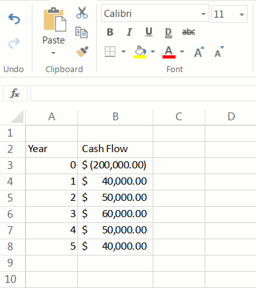Click the grayed Redo arrow icon

pyautogui.click(x=14, y=43)
